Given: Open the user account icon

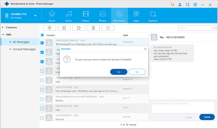Looking at the screenshot, I should pos(180,5).
